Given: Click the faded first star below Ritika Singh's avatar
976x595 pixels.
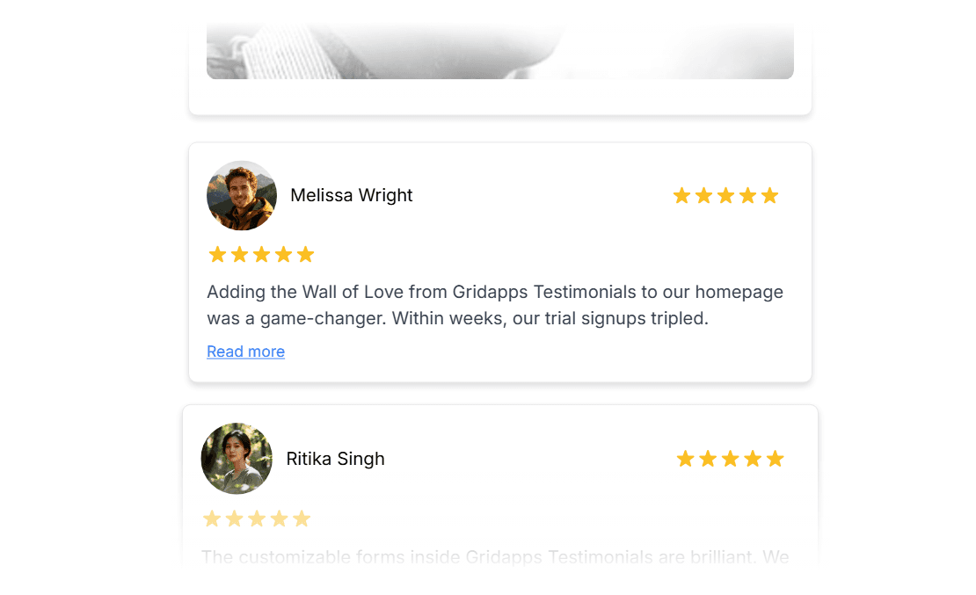Looking at the screenshot, I should [x=212, y=519].
